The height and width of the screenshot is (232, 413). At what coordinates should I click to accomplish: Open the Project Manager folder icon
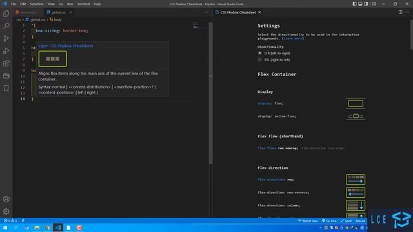tap(6, 76)
